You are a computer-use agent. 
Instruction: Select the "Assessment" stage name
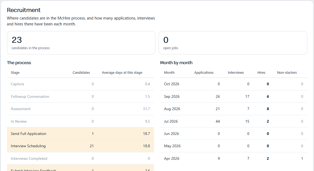click(x=21, y=109)
